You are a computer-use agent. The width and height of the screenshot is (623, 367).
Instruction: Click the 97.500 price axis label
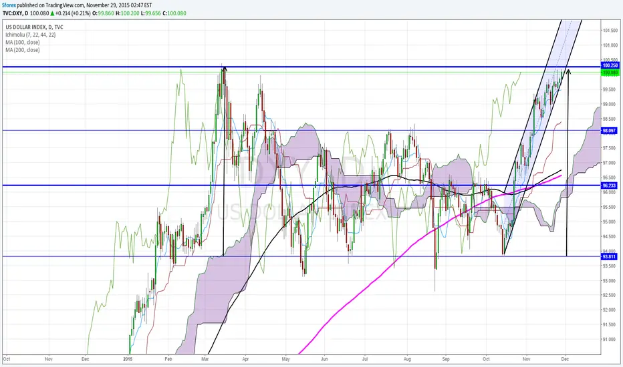(x=610, y=148)
